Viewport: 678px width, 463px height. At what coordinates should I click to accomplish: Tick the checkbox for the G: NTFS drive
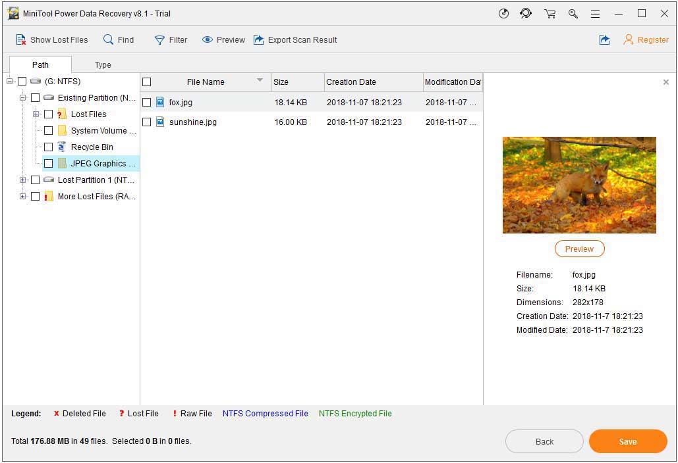coord(22,81)
